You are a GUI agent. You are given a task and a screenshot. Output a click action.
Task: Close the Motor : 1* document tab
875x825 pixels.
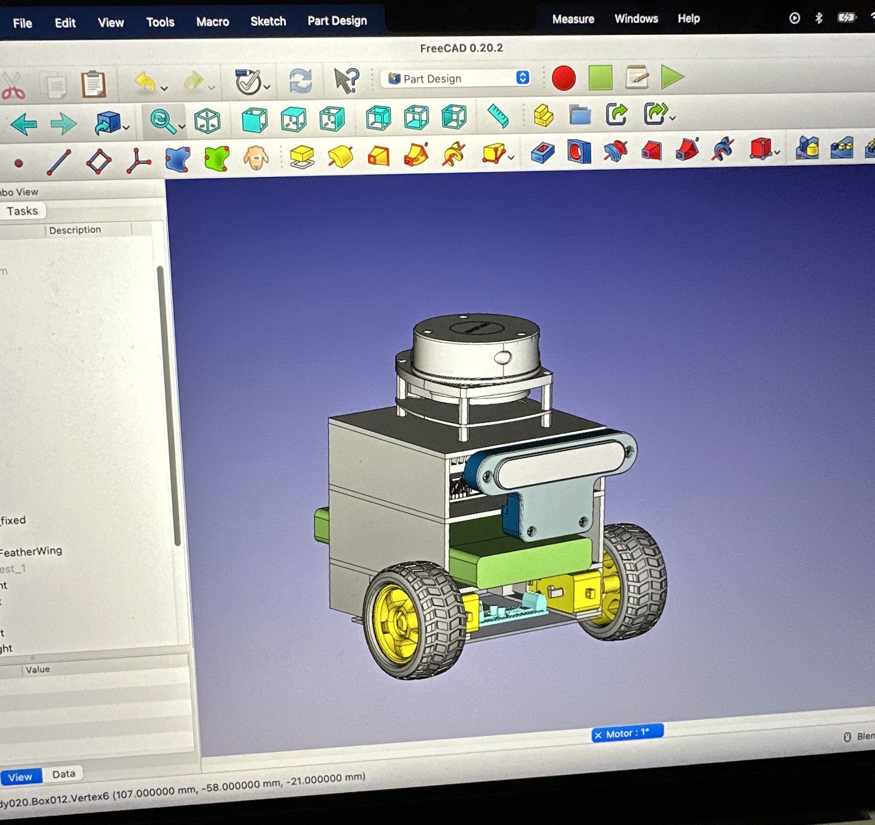598,735
